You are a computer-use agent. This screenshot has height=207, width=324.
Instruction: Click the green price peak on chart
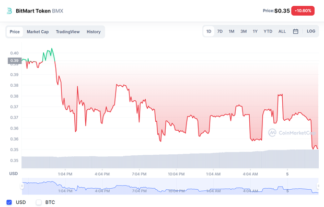tap(52, 49)
